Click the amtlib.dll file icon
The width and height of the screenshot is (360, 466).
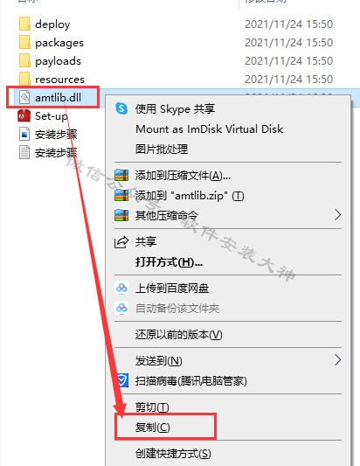[x=24, y=97]
